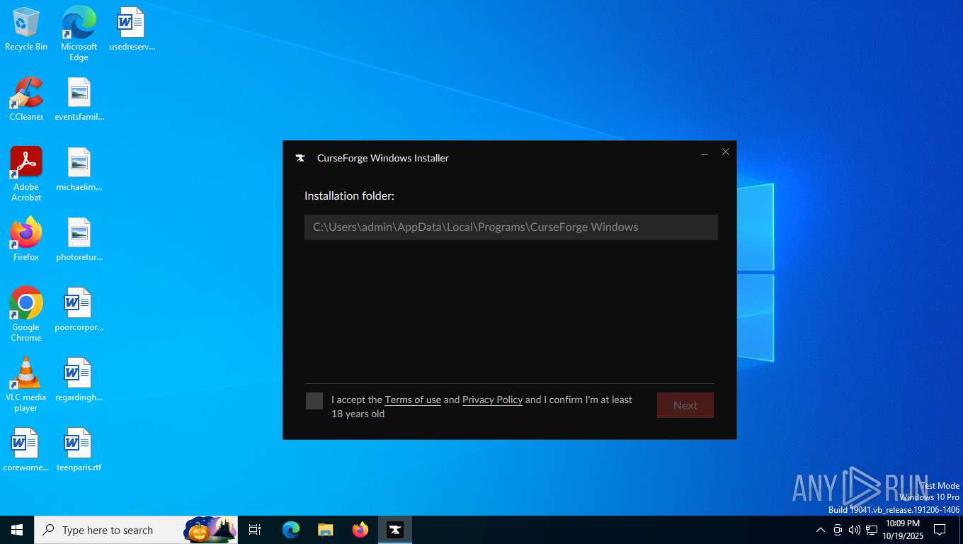Select the Firefox desktop shortcut
The height and width of the screenshot is (544, 963).
coord(26,239)
